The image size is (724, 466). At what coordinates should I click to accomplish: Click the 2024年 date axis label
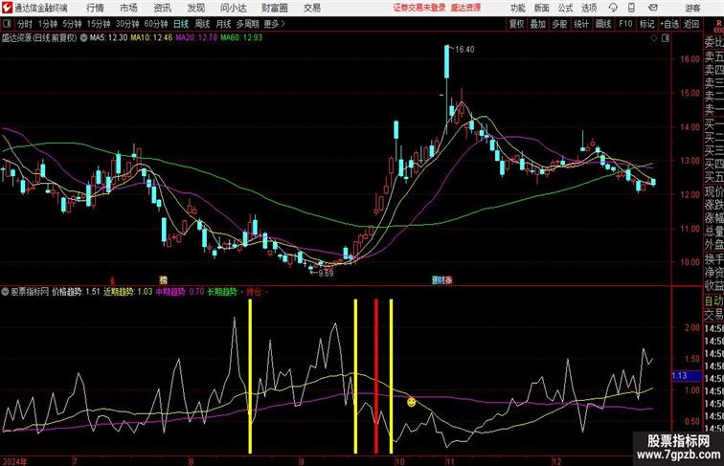14,461
